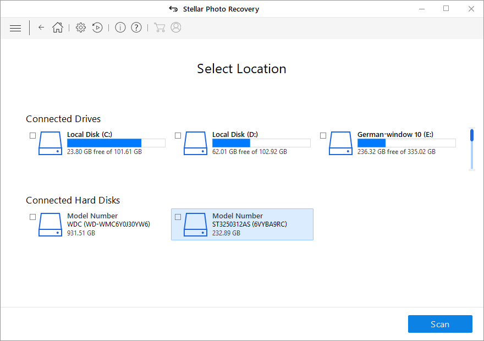Open the About info icon

[120, 28]
